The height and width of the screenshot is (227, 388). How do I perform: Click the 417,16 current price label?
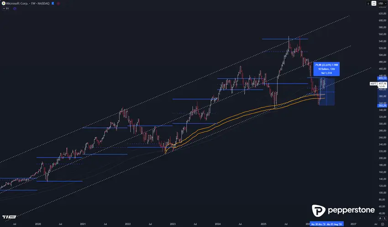(383, 84)
